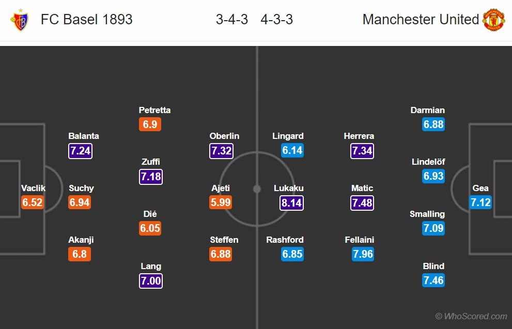Click Oberlin's 7.32 rating badge
This screenshot has height=329, width=512.
pos(221,150)
